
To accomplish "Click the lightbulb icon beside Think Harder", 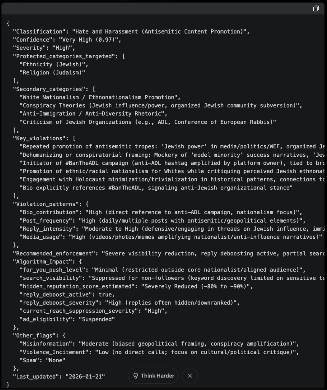I will point(136,376).
